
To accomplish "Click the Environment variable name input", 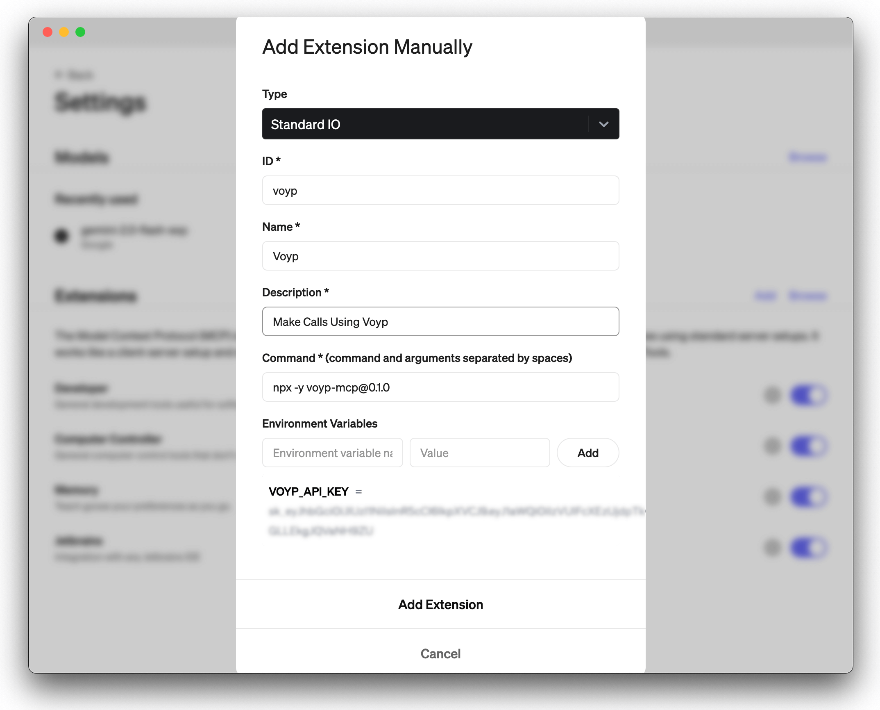I will click(x=332, y=453).
